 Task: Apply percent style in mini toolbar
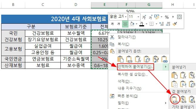coord(167,17)
